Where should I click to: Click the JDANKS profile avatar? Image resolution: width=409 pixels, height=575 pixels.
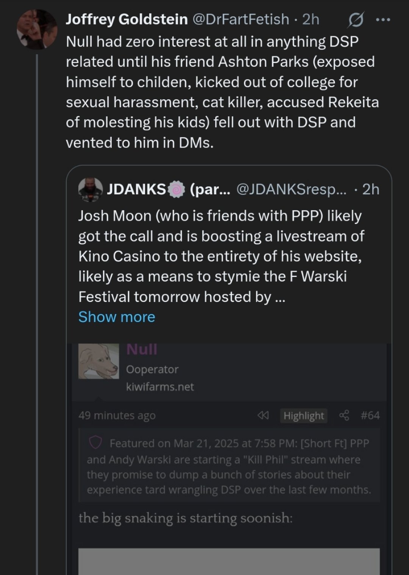[90, 189]
